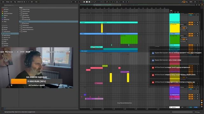Click the Set locator button
Viewport: 204px width, 114px height.
171,10
